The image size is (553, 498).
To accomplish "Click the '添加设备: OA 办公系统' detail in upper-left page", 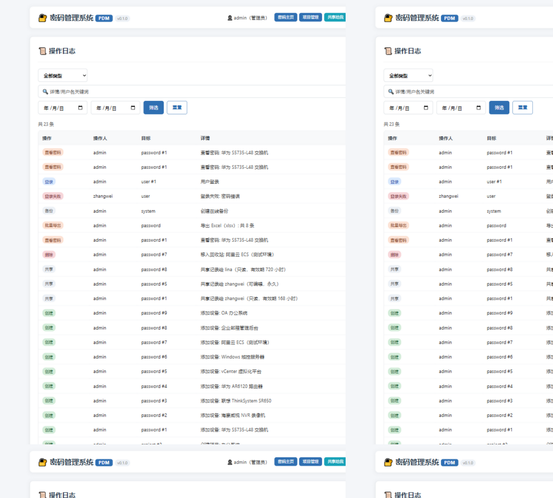I will tap(224, 313).
